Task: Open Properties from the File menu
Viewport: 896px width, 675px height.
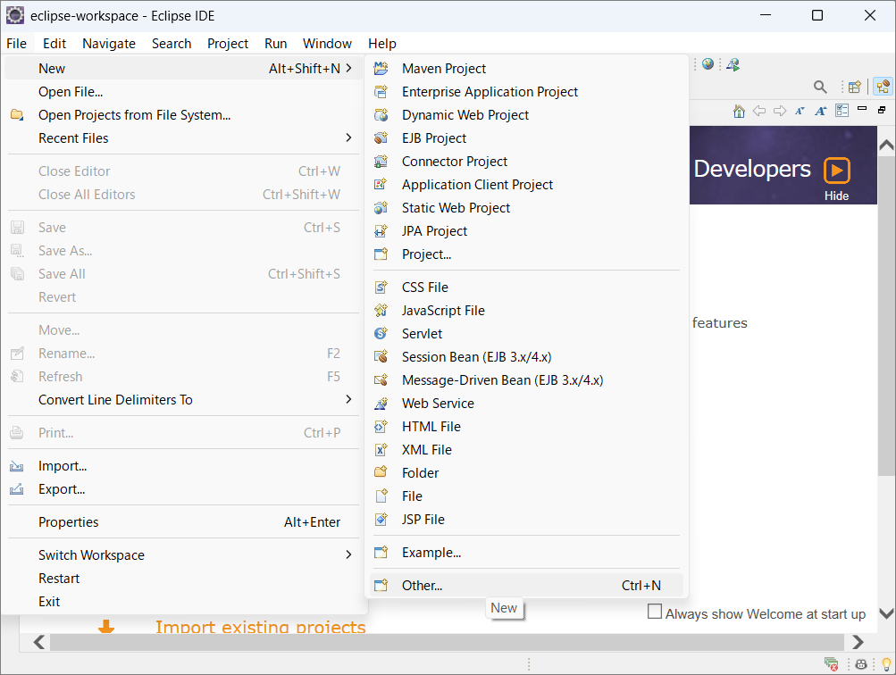Action: pyautogui.click(x=181, y=522)
